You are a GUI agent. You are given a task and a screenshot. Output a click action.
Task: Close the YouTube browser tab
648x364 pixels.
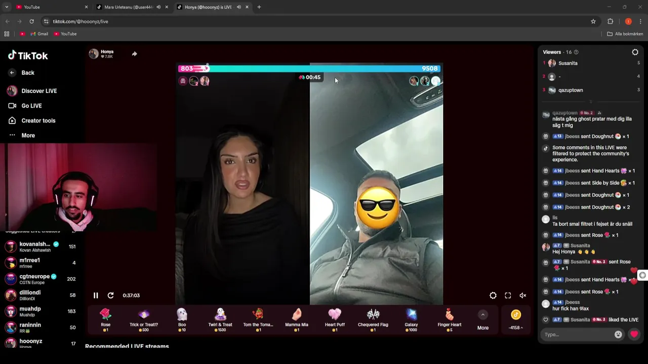click(86, 7)
